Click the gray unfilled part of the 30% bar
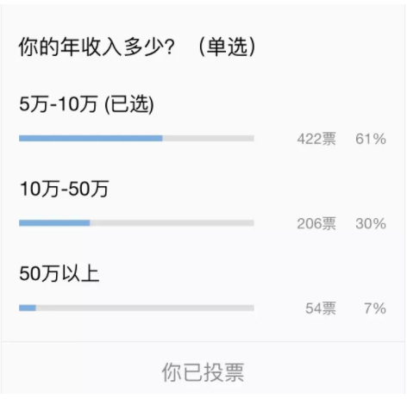Viewport: 407px width, 399px height. click(172, 223)
